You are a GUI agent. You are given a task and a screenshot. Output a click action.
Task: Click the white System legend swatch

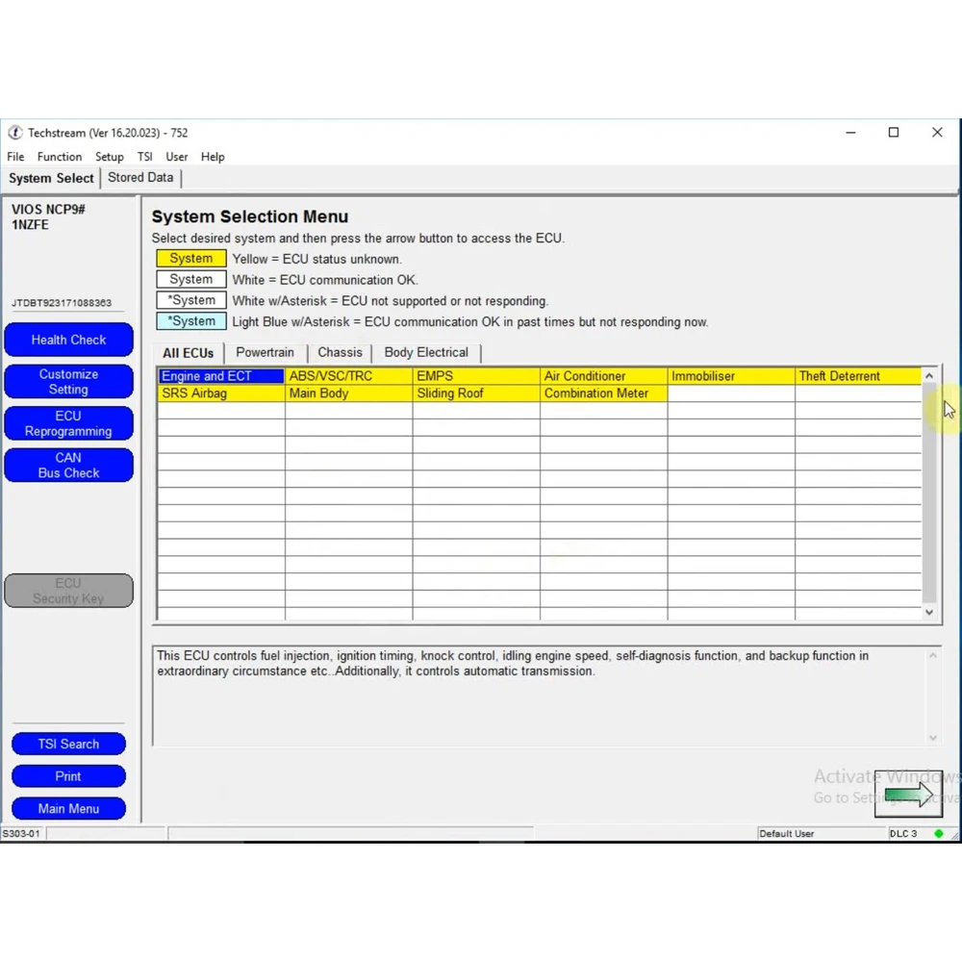pyautogui.click(x=190, y=279)
